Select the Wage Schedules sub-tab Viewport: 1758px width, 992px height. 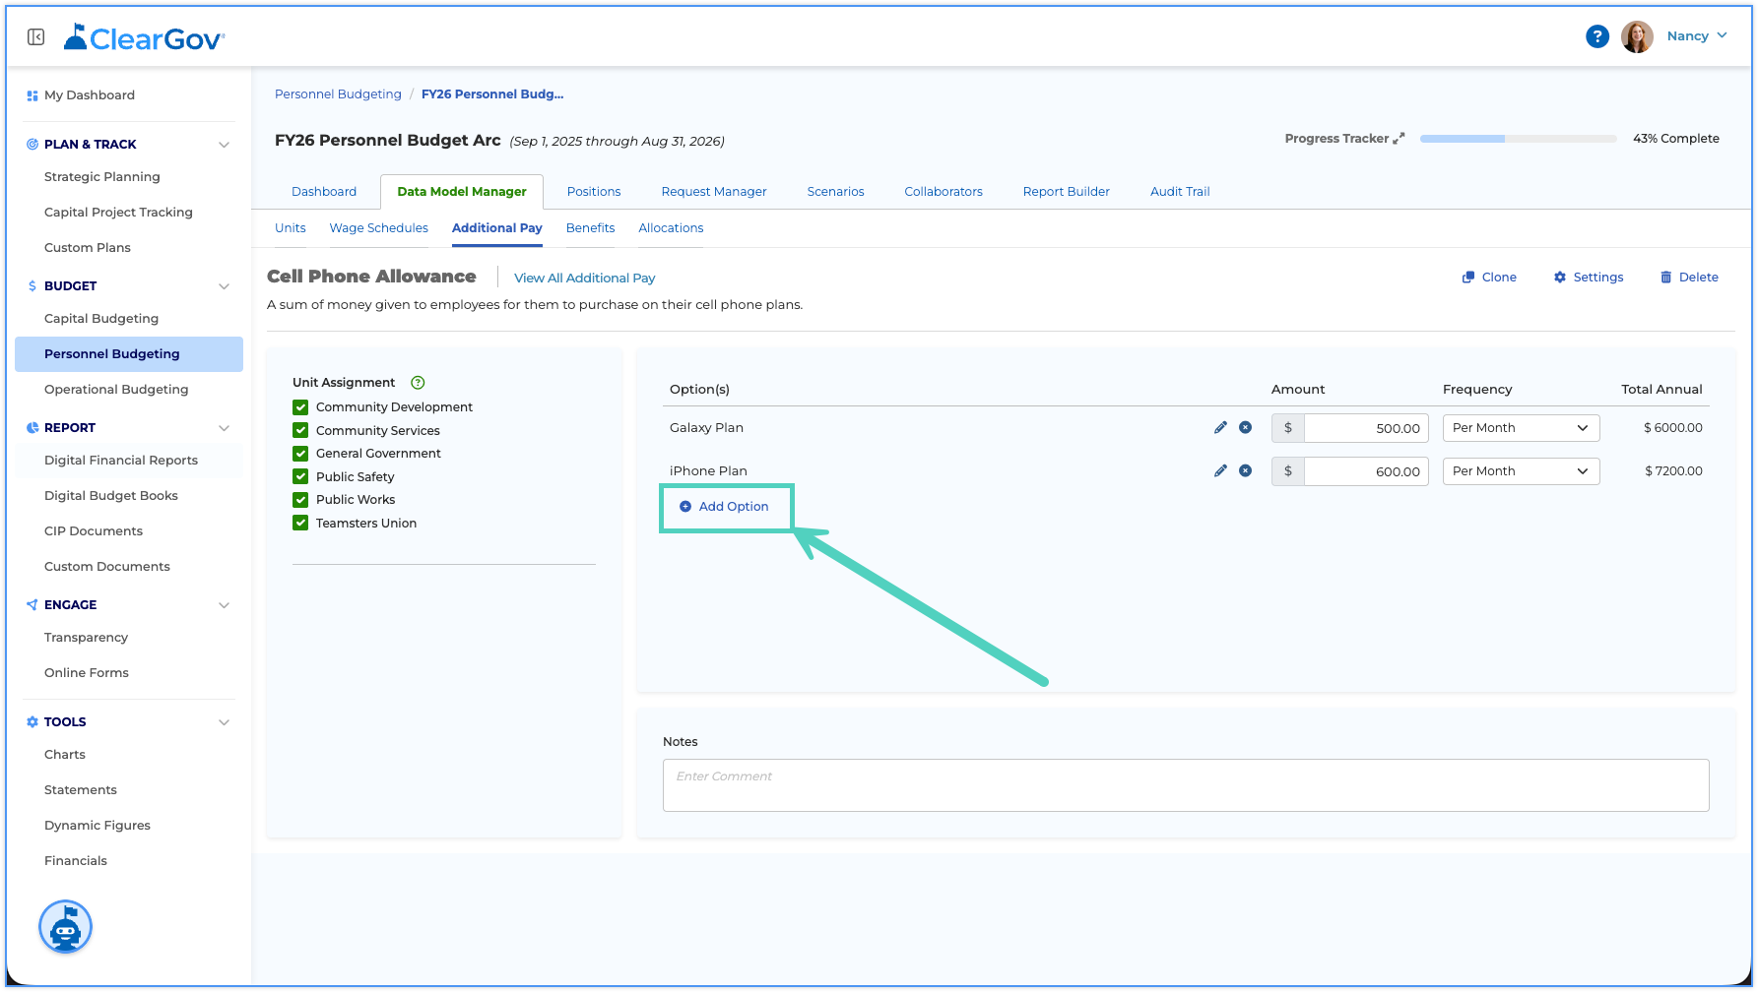[x=378, y=228]
